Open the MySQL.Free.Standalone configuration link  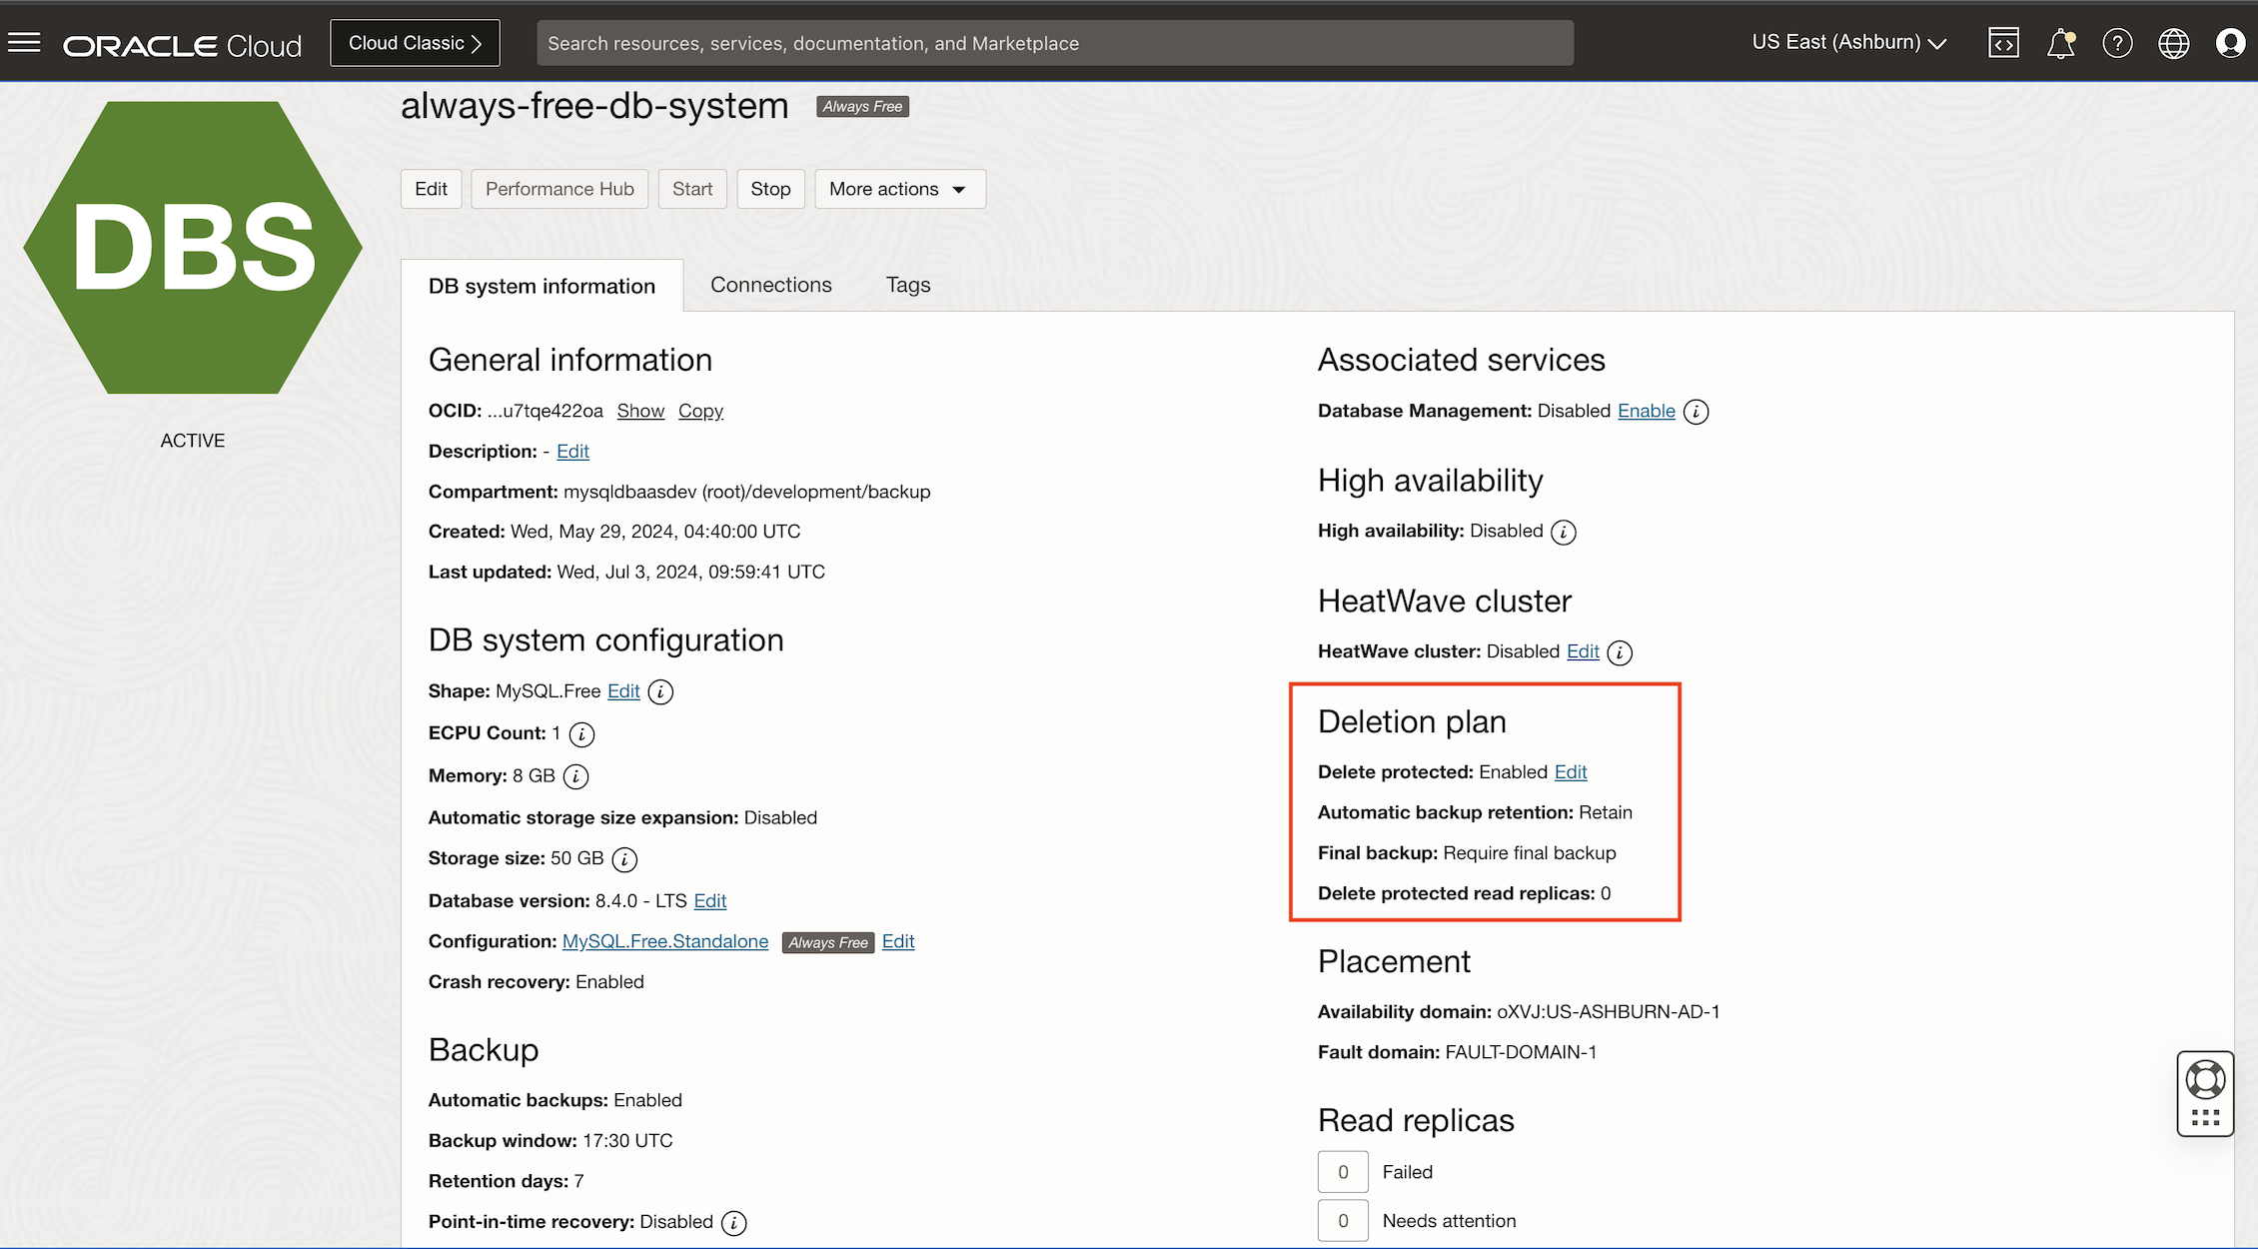[x=665, y=941]
